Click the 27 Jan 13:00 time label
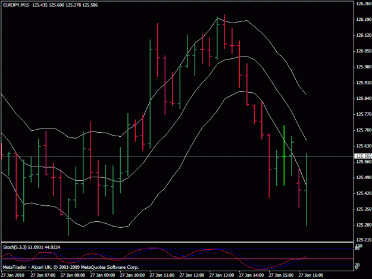This screenshot has width=372, height=279. pyautogui.click(x=221, y=275)
